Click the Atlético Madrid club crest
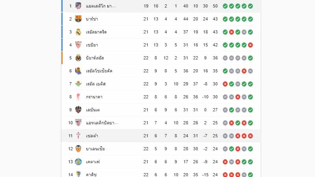315x177 pixels. (x=78, y=6)
